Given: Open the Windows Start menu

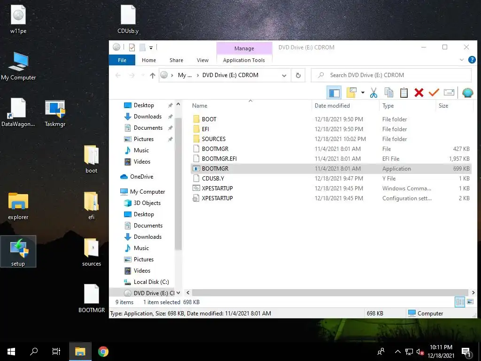Looking at the screenshot, I should pos(11,352).
